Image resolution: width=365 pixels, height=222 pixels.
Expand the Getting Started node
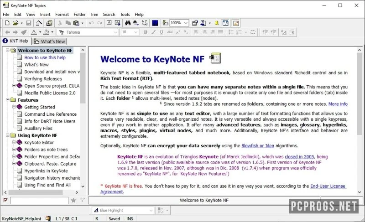point(14,107)
